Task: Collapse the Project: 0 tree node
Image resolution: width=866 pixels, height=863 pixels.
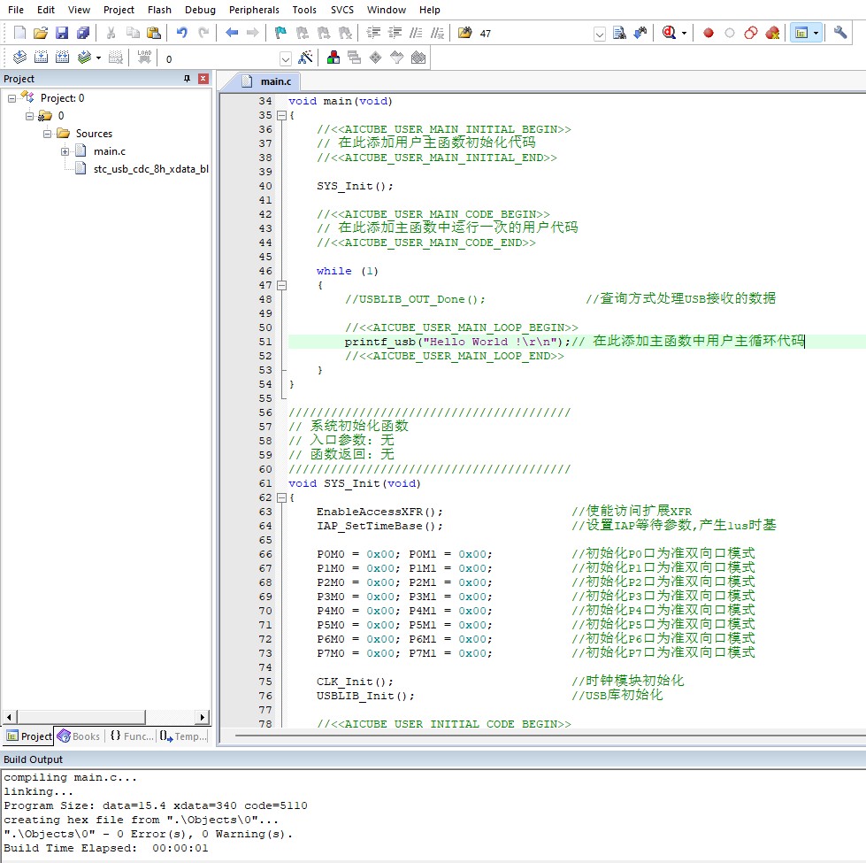Action: pos(12,98)
